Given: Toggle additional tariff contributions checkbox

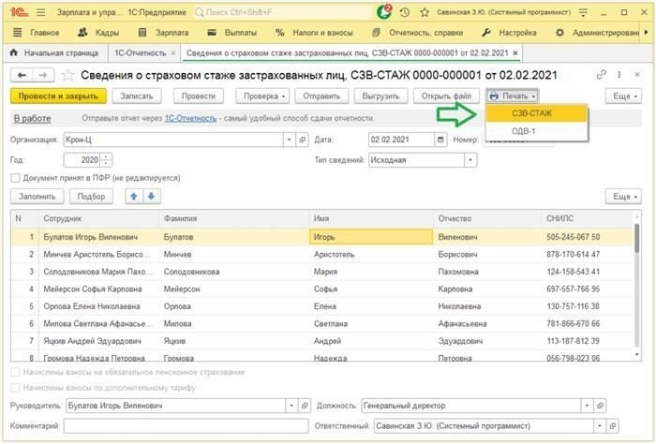Looking at the screenshot, I should (x=16, y=388).
